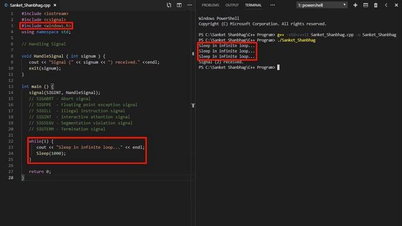This screenshot has width=402, height=226.
Task: Click line number 14 in gutter
Action: click(x=11, y=93)
